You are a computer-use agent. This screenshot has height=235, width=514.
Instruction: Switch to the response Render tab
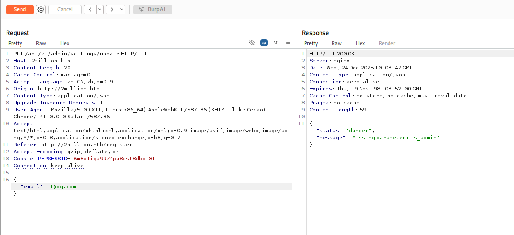(387, 43)
